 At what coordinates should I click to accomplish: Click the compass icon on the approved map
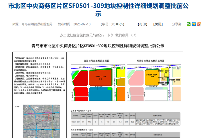tap(122, 68)
